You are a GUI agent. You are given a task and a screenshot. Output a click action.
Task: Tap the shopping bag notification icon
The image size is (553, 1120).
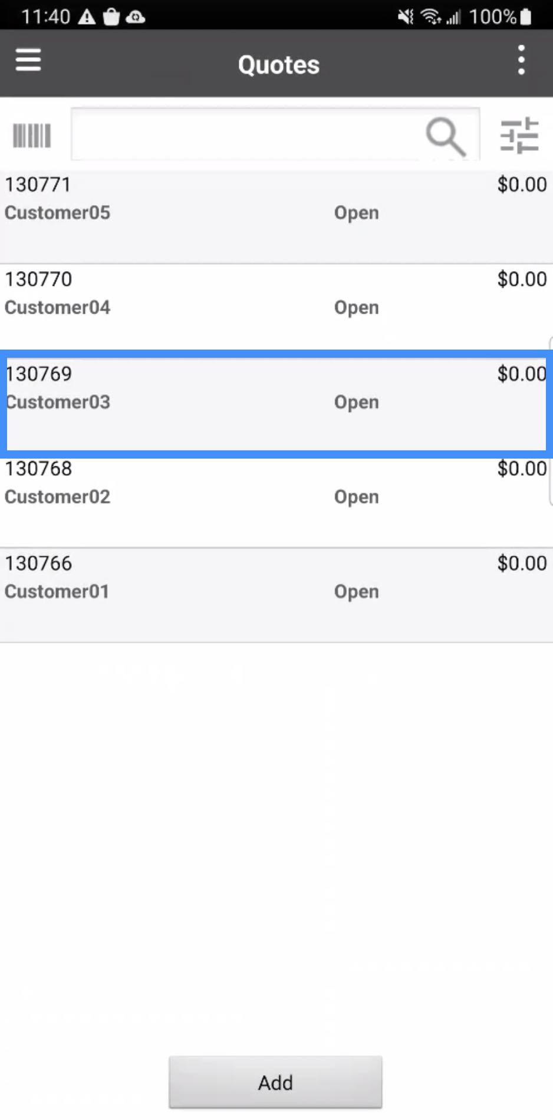[x=111, y=17]
